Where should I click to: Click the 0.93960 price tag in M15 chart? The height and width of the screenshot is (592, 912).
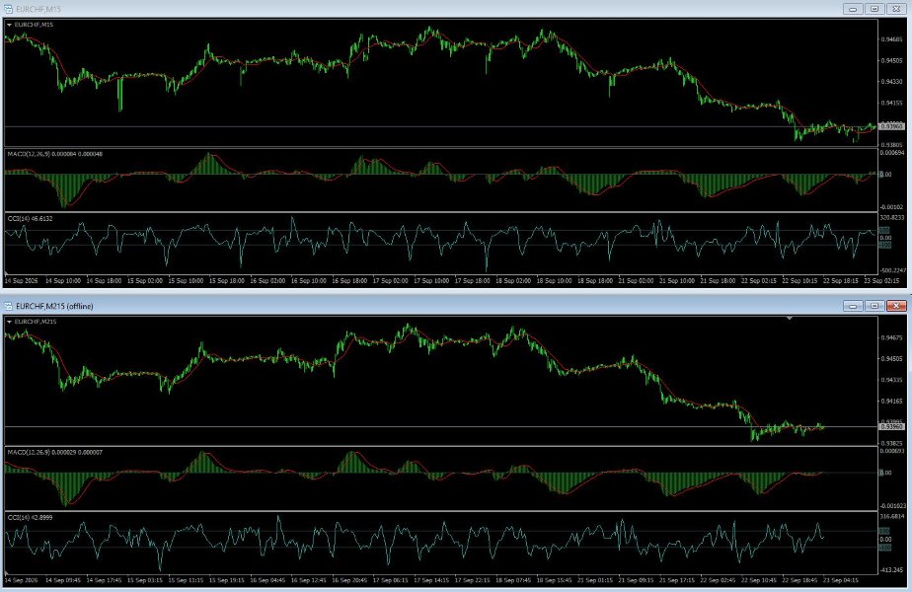(x=891, y=126)
